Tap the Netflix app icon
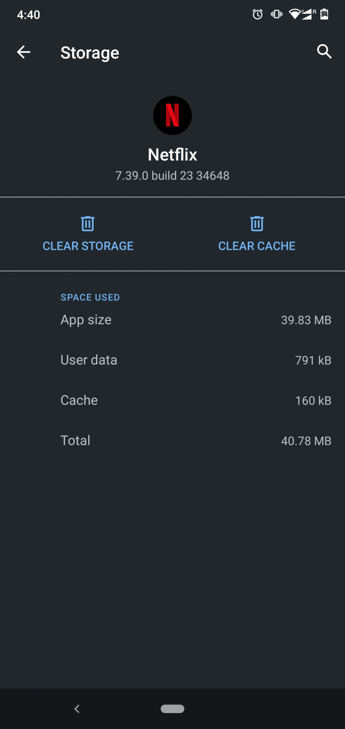 coord(172,115)
